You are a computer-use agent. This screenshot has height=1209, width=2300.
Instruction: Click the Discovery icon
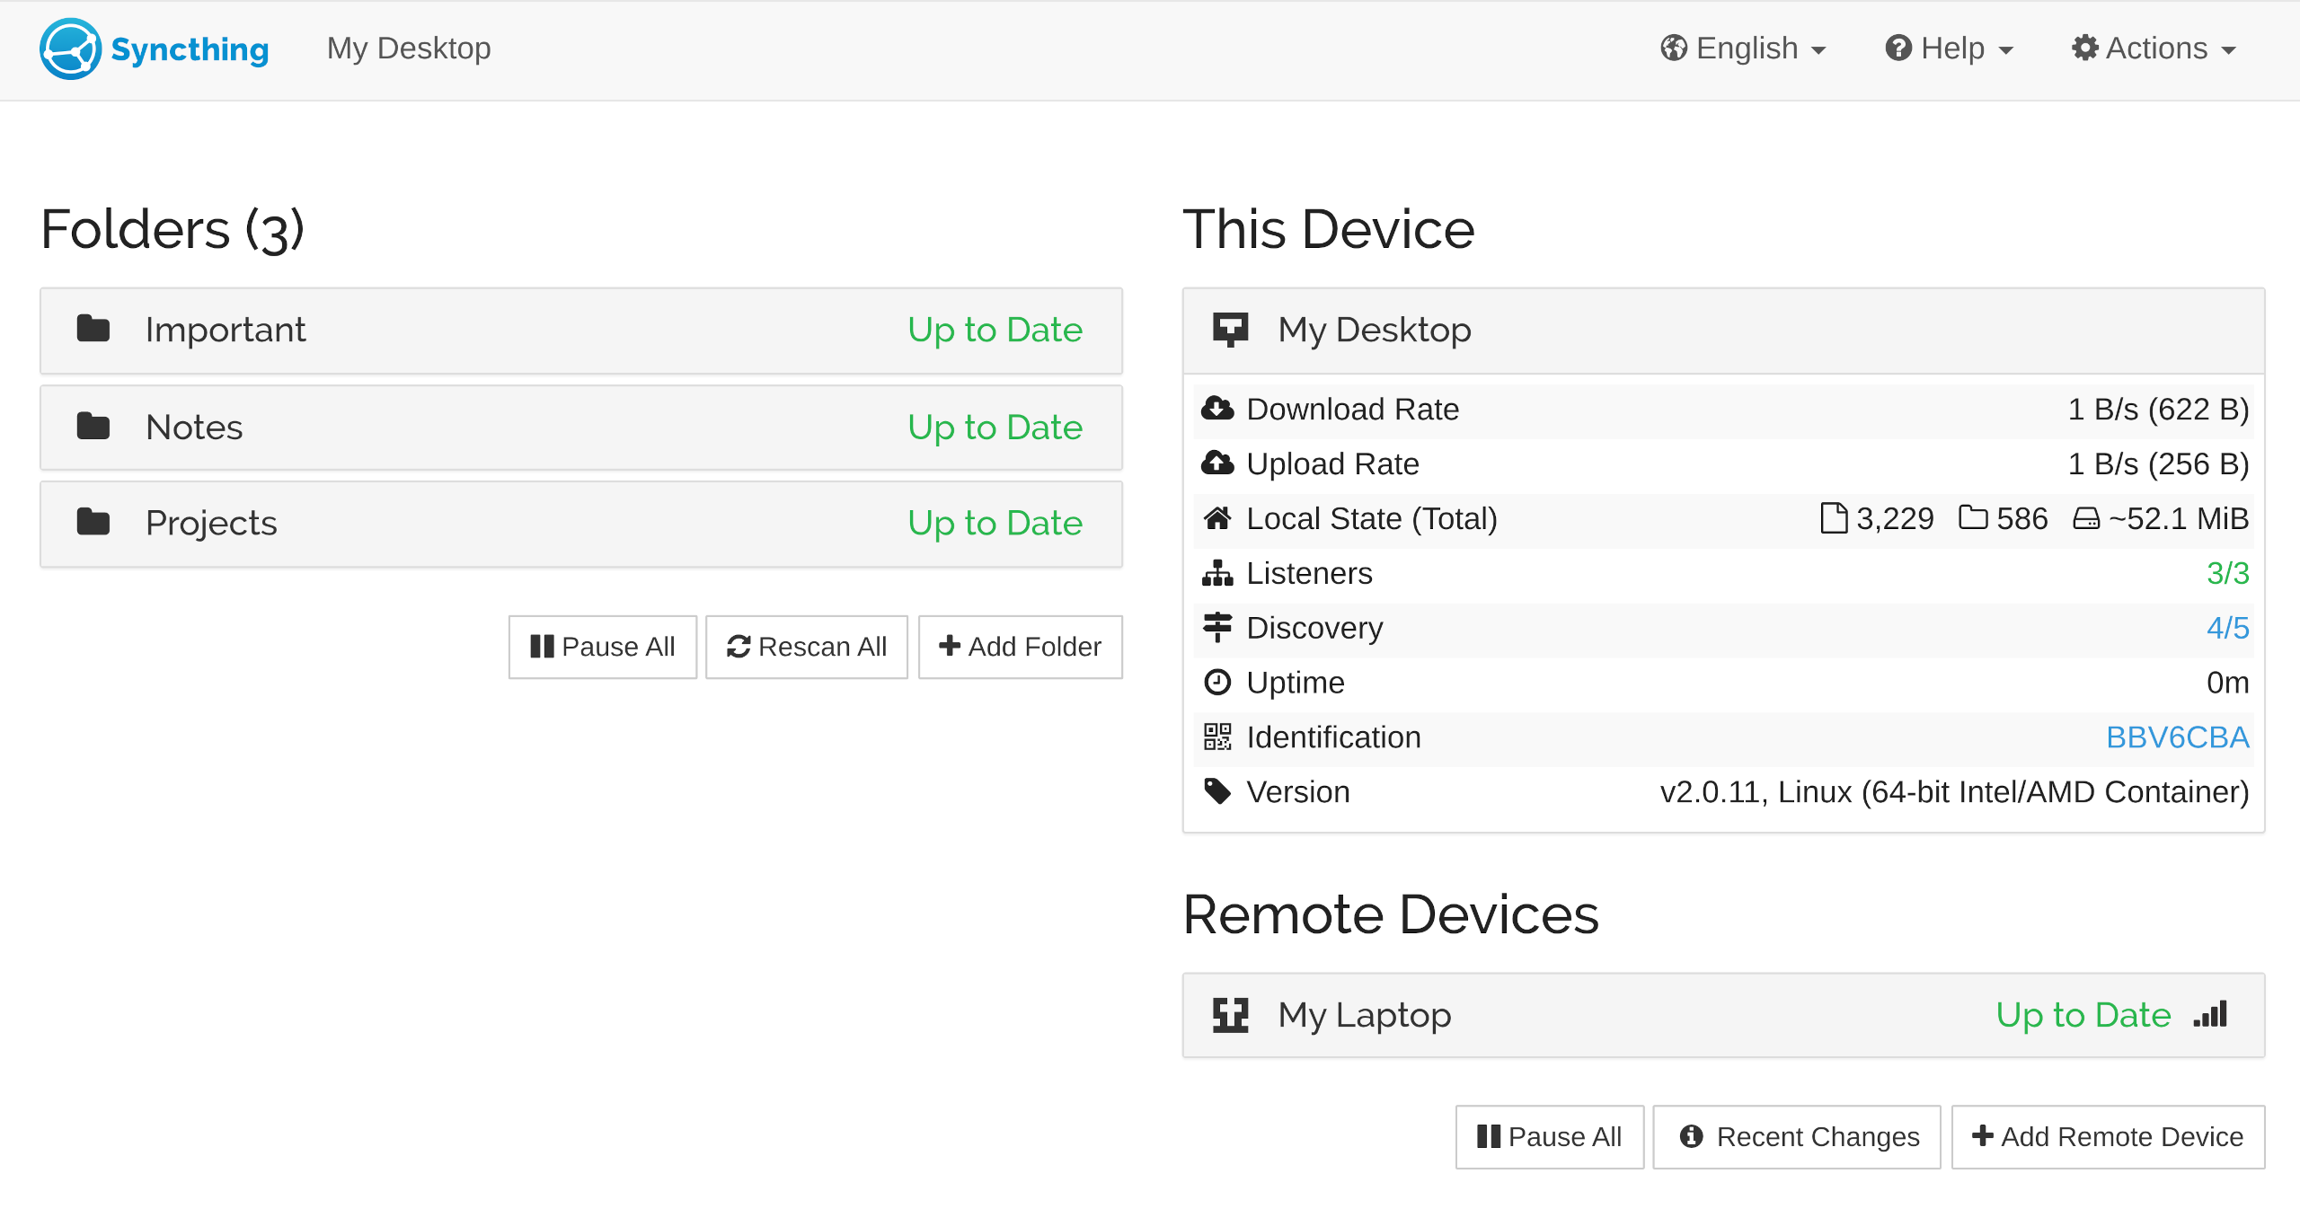1217,628
